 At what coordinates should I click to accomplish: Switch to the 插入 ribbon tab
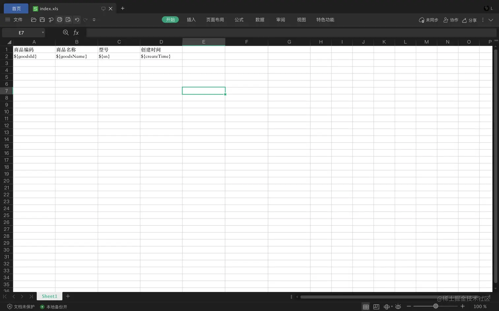190,20
